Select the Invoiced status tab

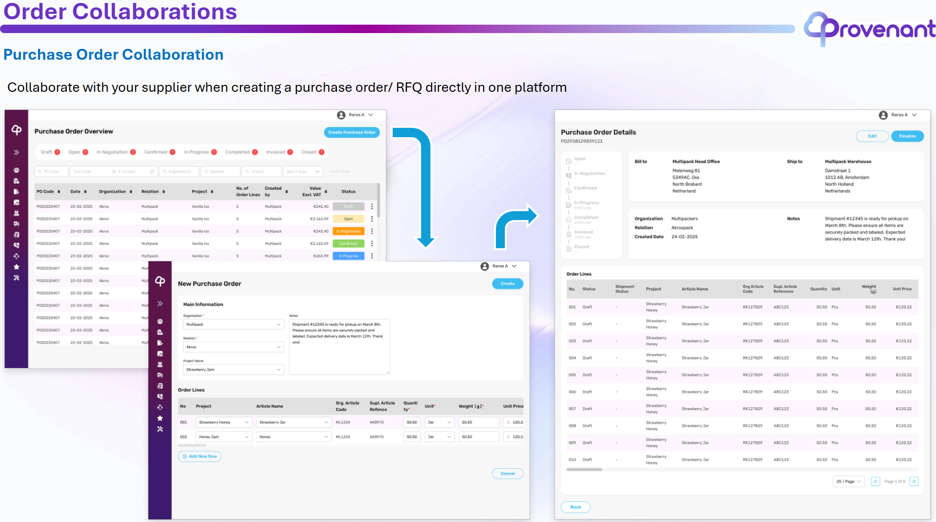[x=280, y=152]
